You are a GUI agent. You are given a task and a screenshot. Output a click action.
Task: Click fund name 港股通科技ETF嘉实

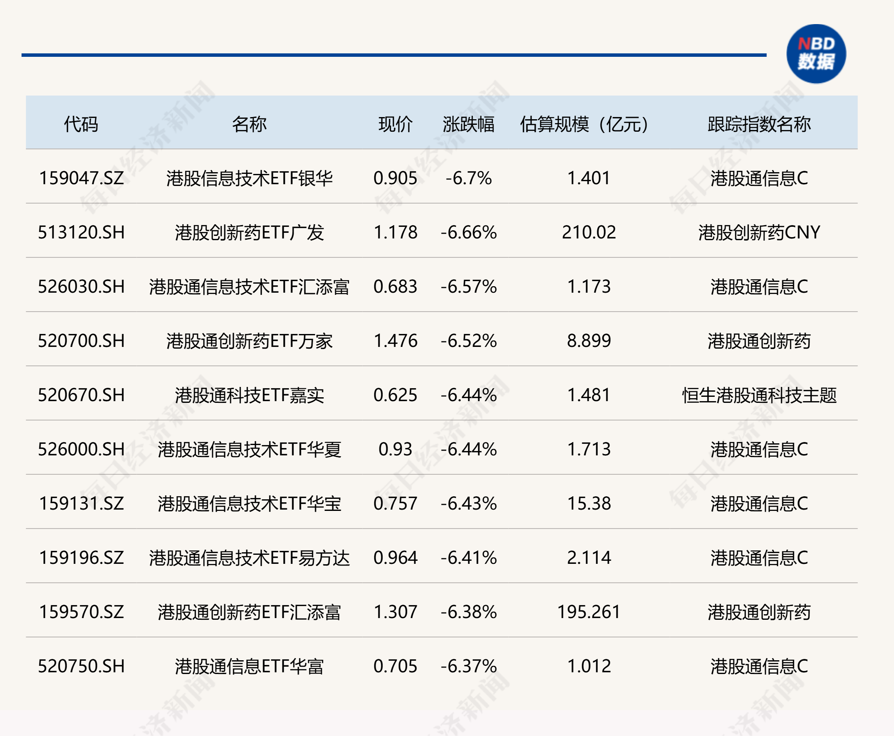(249, 395)
